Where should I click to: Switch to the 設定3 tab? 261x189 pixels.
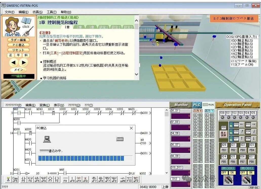(x=128, y=27)
